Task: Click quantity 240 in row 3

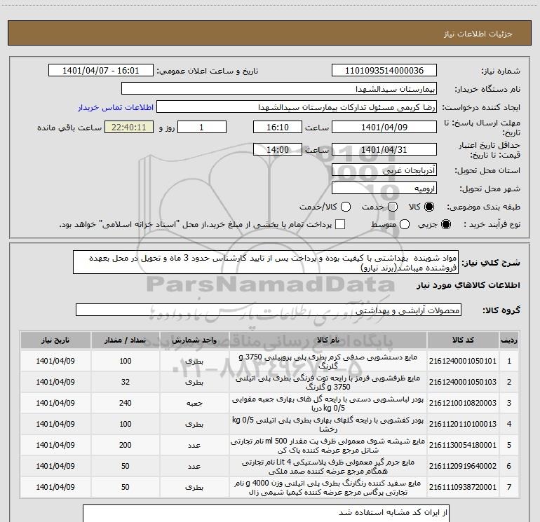Action: point(126,403)
